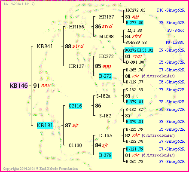The image size is (189, 172).
Task: Click the highlighted 02116 node
Action: click(76, 106)
